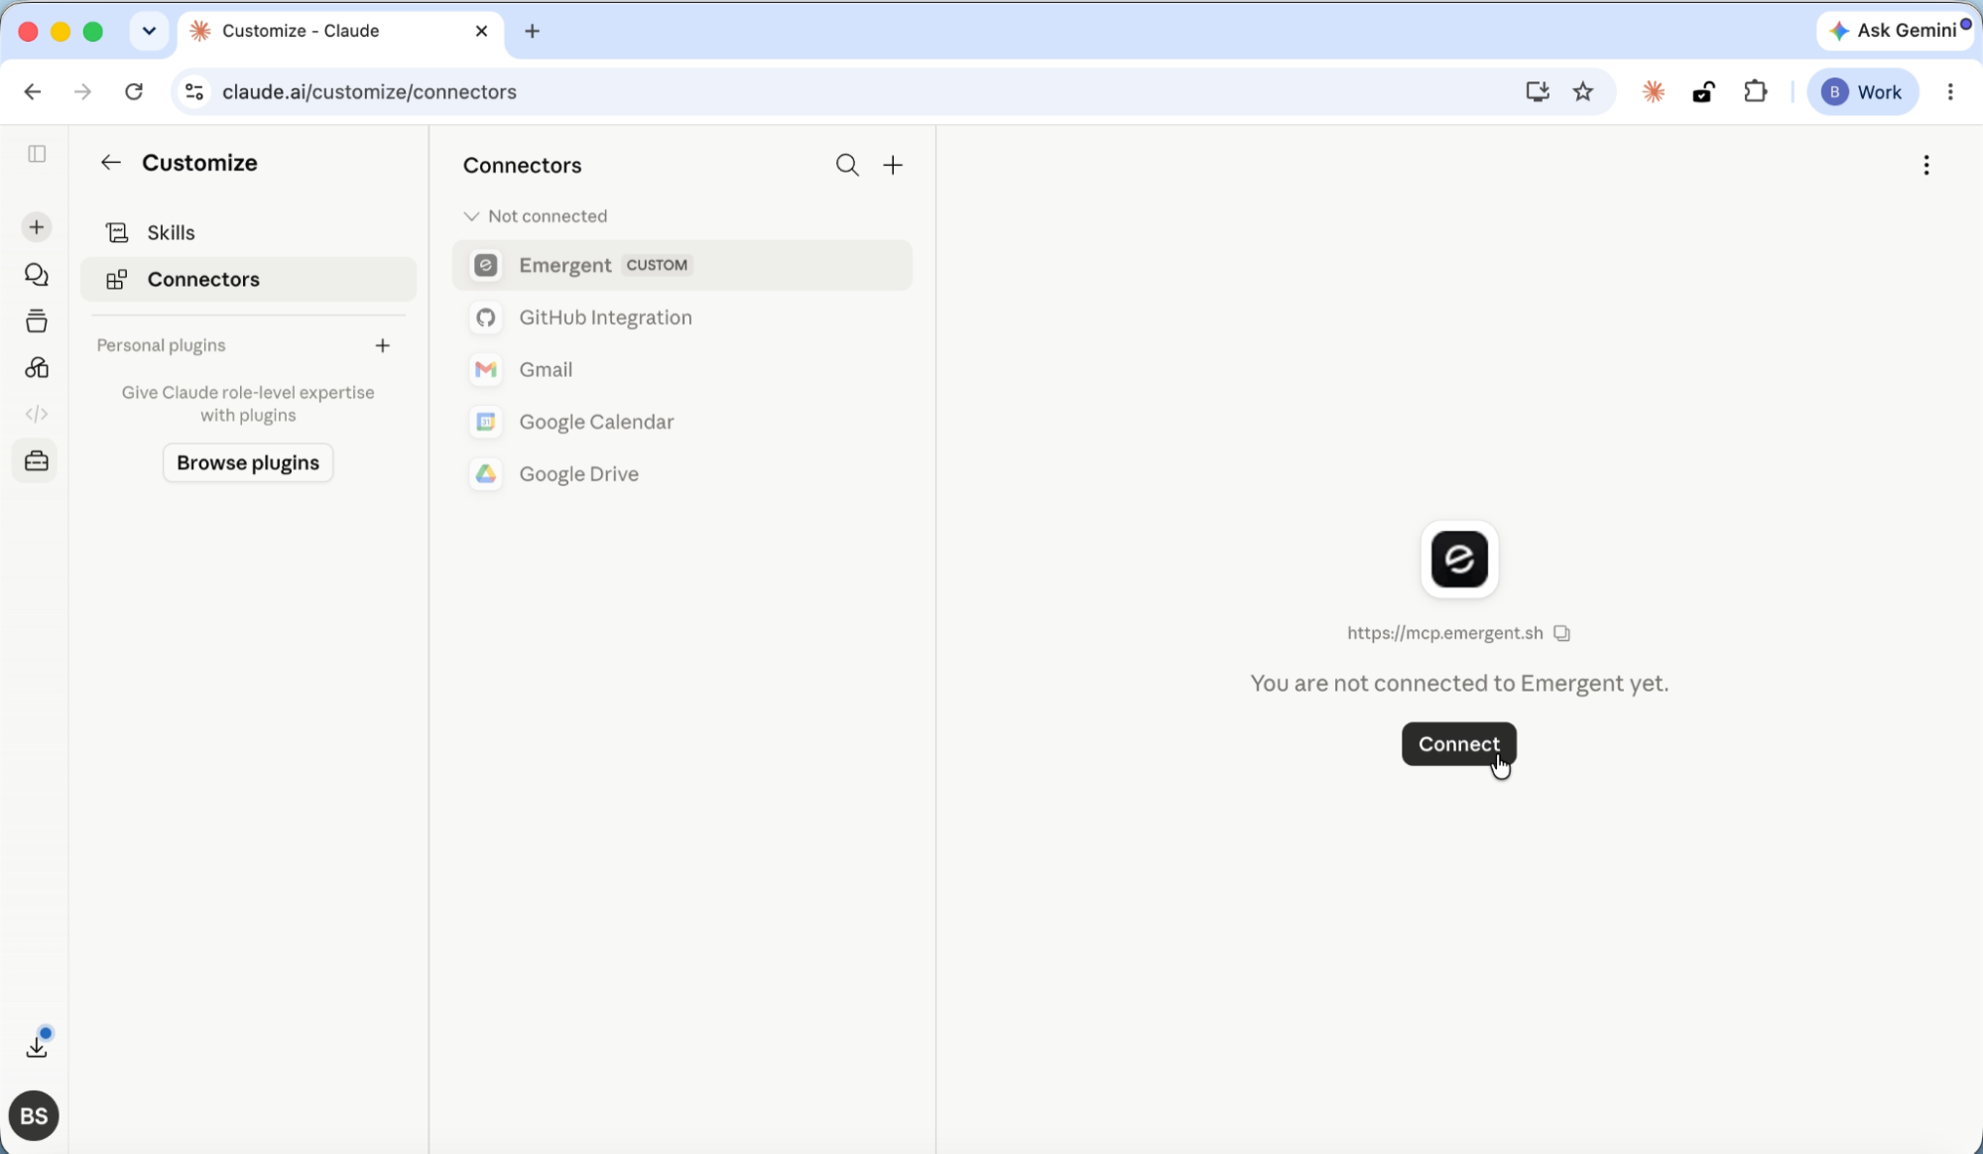Open Chrome three-dot menu
Viewport: 1983px width, 1154px height.
click(1950, 92)
